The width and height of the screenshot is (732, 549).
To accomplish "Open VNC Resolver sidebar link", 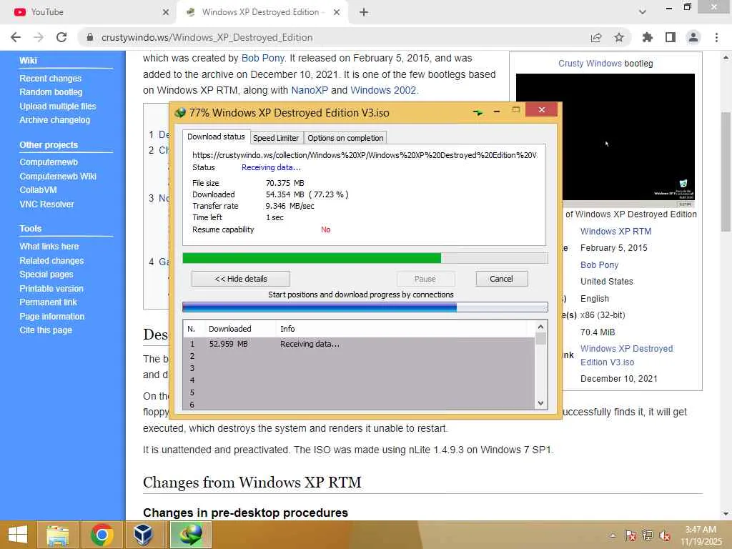I will point(46,204).
